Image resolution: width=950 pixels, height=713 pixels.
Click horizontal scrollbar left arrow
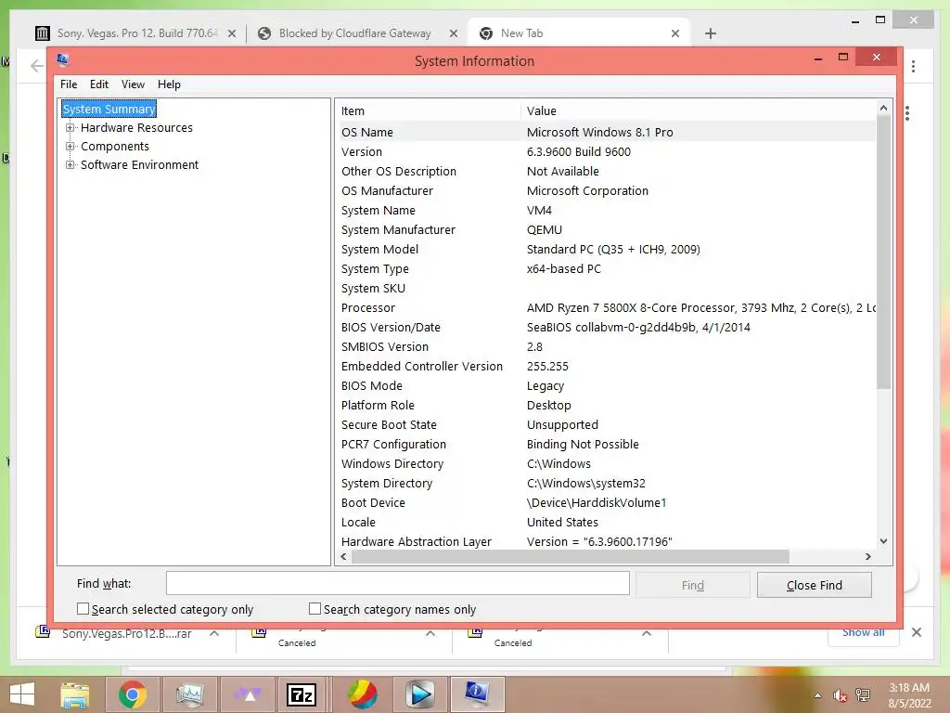[x=344, y=557]
